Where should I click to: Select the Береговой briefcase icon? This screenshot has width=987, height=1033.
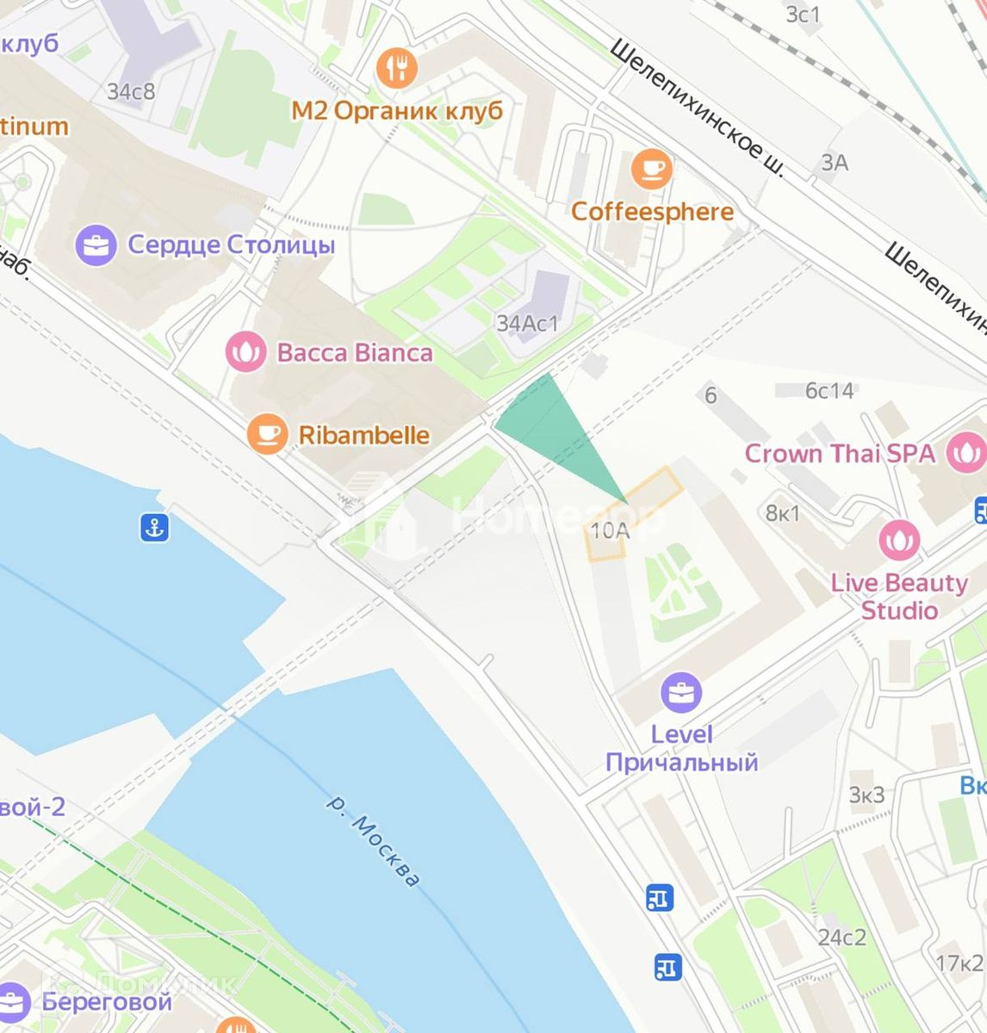point(12,1002)
